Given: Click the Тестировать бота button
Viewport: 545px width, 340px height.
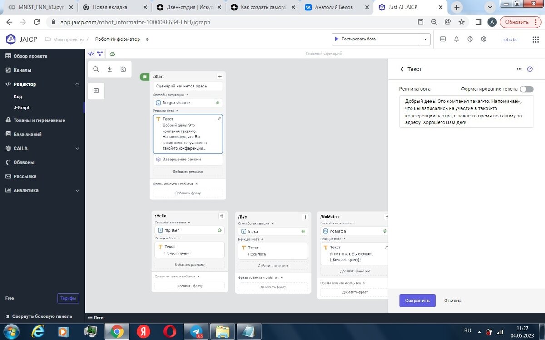Looking at the screenshot, I should (376, 39).
